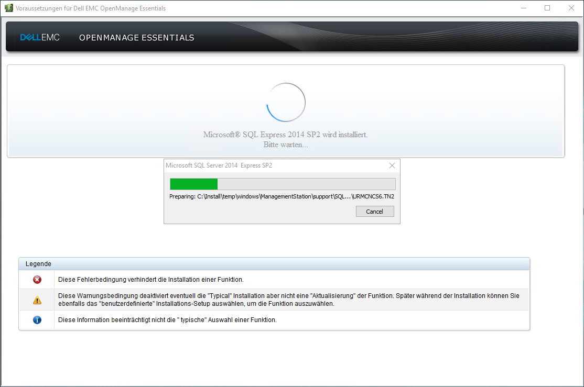
Task: Click the 'Legende' header text
Action: pyautogui.click(x=38, y=264)
